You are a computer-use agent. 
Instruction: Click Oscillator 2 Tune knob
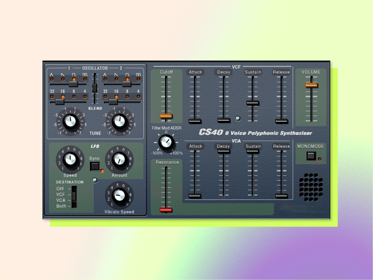120,121
